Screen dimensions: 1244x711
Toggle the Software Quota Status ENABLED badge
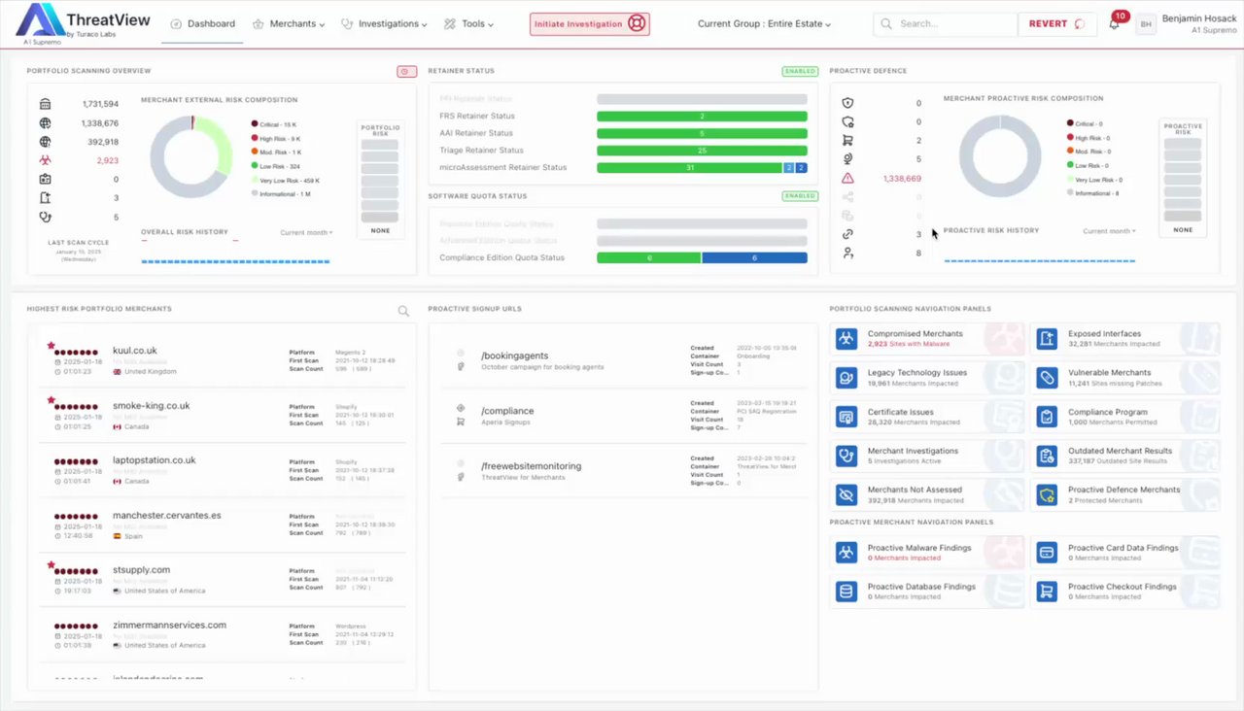(800, 195)
